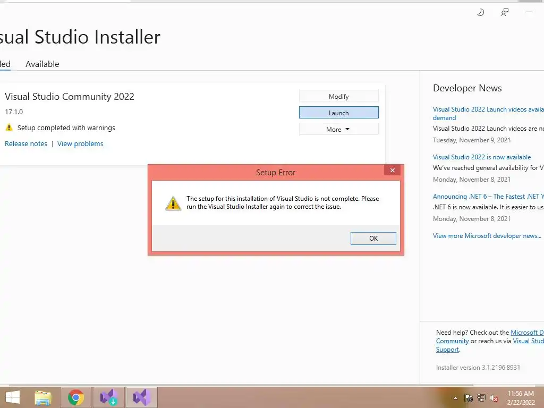Click the Modify button
Screen dimensions: 544x408
[338, 96]
